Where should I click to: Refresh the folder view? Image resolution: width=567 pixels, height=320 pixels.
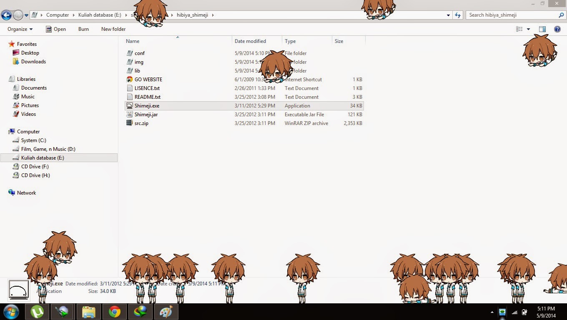pyautogui.click(x=458, y=15)
